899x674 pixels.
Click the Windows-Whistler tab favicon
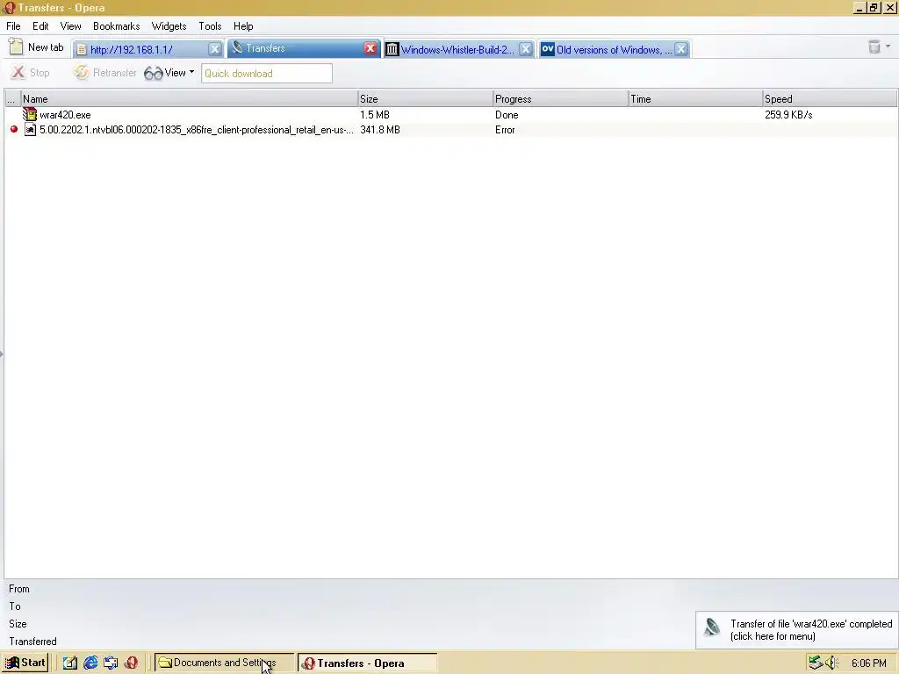tap(392, 49)
